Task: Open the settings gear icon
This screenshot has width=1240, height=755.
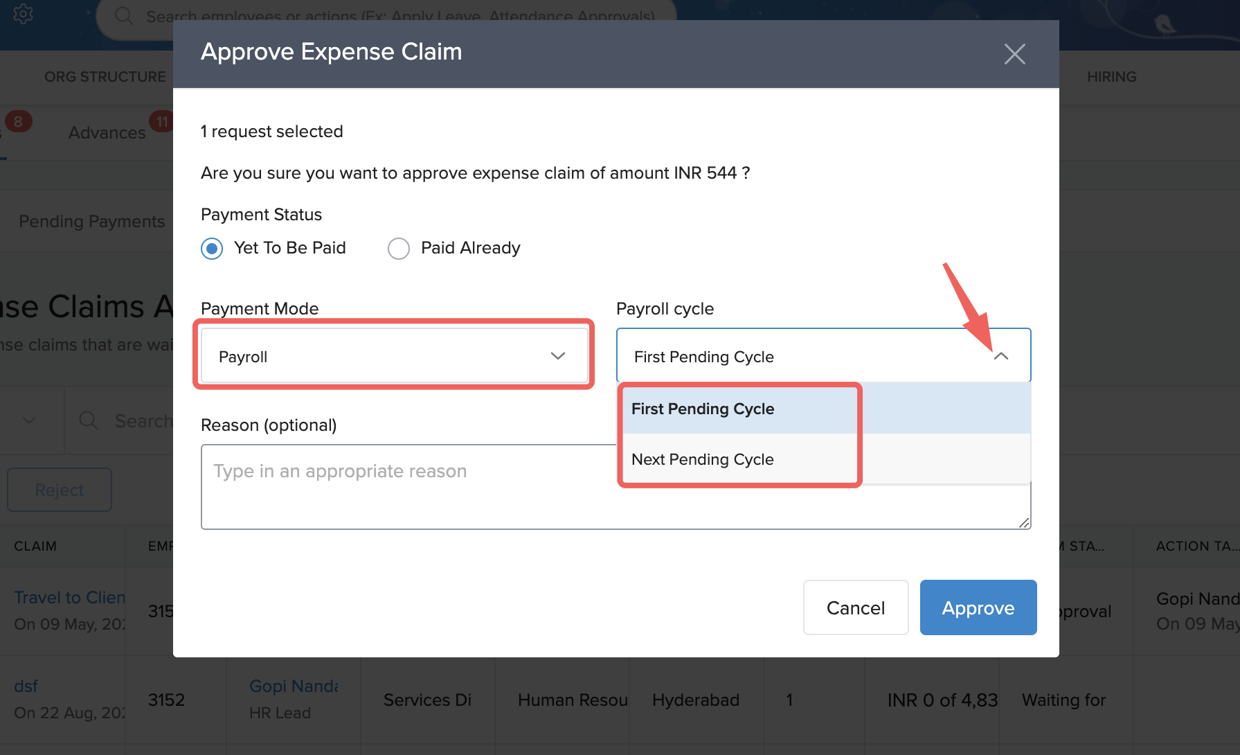Action: tap(23, 14)
